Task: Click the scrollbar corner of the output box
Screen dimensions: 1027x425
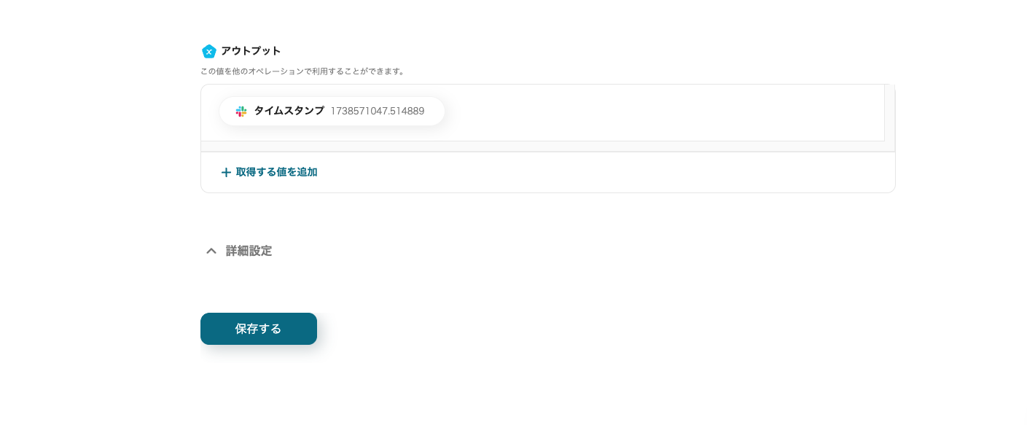Action: pyautogui.click(x=889, y=147)
